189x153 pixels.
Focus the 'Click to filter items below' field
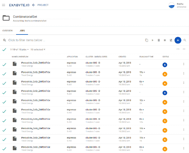27,40
